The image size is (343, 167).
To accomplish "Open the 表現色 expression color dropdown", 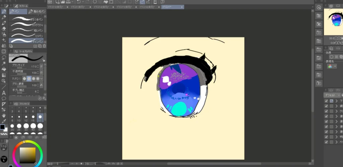I will [x=332, y=66].
